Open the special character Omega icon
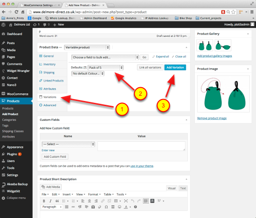The width and height of the screenshot is (256, 218). point(106,207)
